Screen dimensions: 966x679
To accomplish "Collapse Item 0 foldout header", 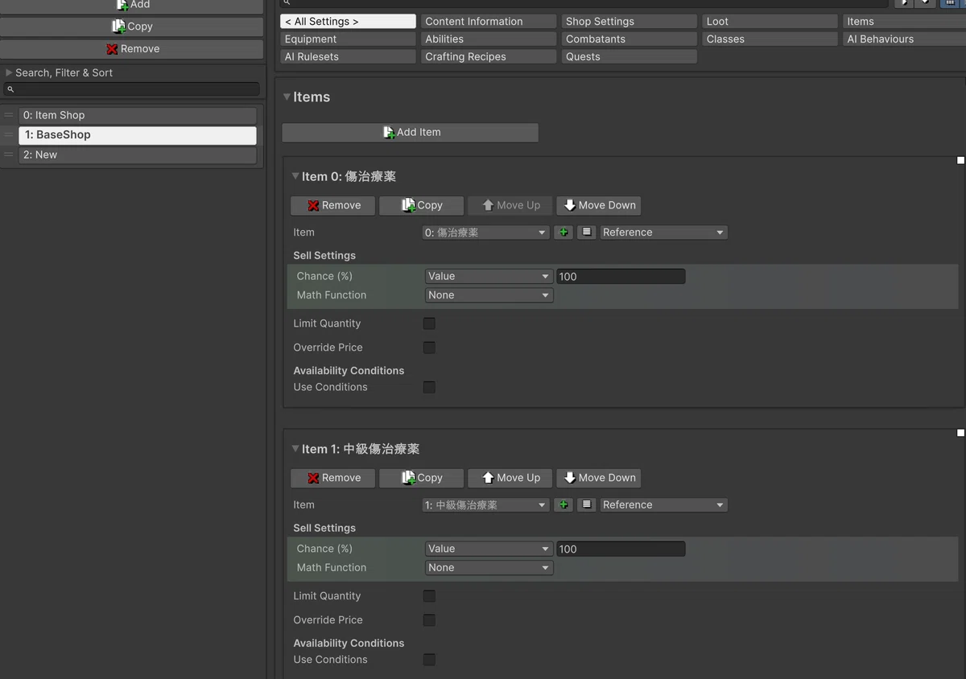I will 295,176.
